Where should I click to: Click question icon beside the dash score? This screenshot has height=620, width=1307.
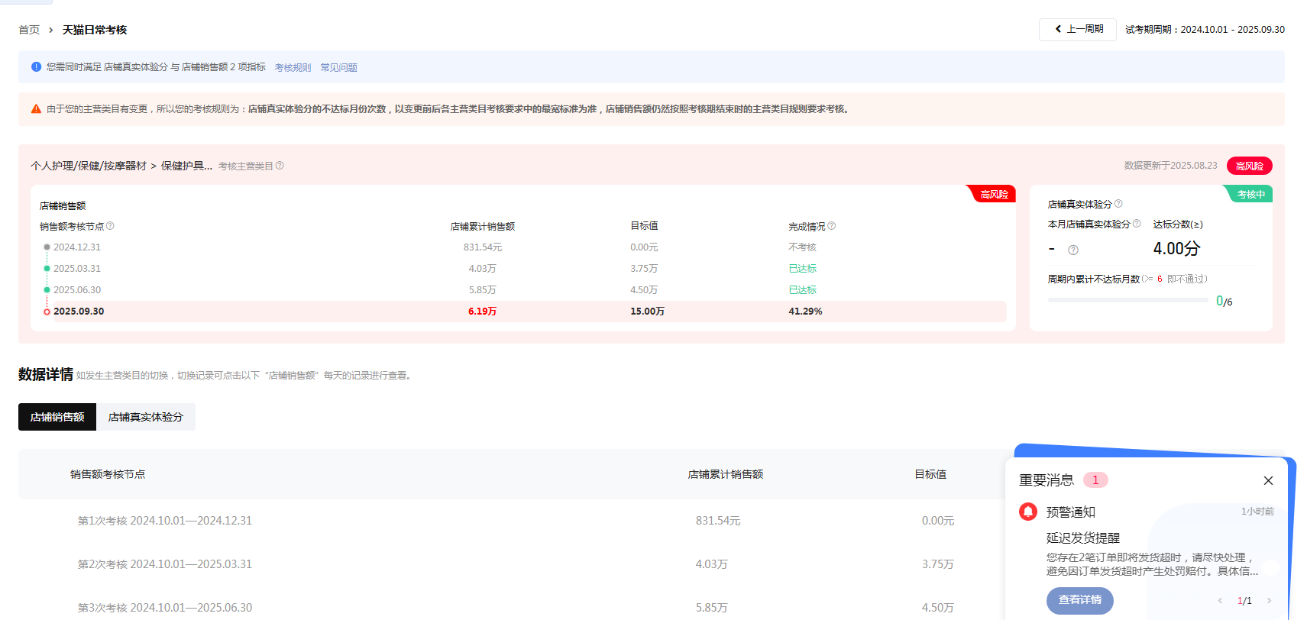pyautogui.click(x=1073, y=250)
